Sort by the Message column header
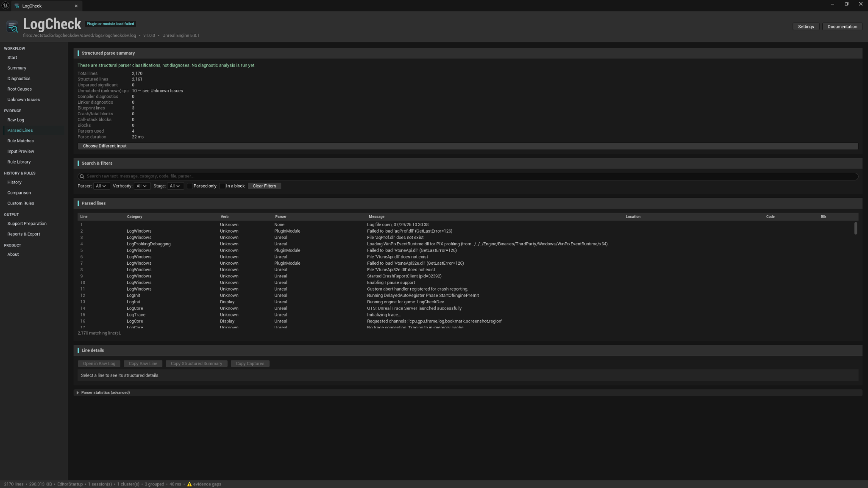Screen dimensions: 868x488 [x=376, y=217]
